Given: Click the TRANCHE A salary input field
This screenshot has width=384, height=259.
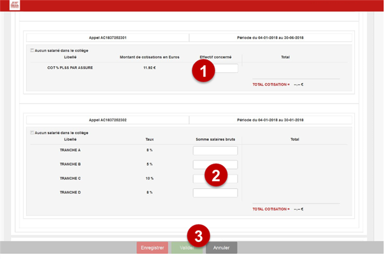Looking at the screenshot, I should (215, 150).
